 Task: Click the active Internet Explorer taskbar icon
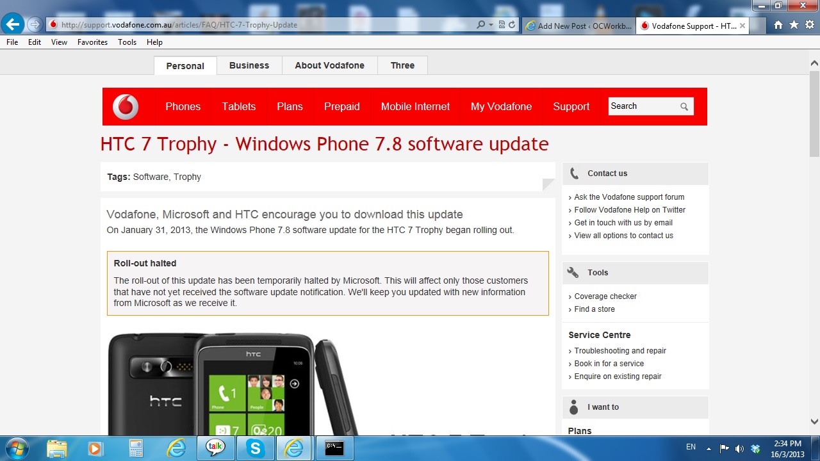coord(294,448)
